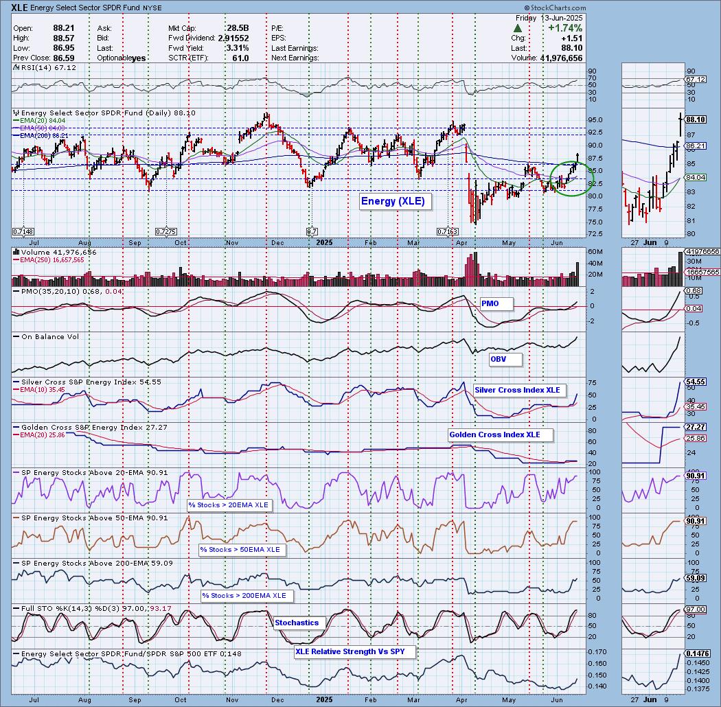Click the 0.68 PMO tag at right
The width and height of the screenshot is (721, 707).
(x=694, y=291)
